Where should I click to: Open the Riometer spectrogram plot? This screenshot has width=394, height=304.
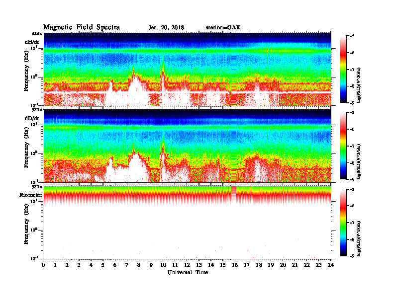click(188, 222)
